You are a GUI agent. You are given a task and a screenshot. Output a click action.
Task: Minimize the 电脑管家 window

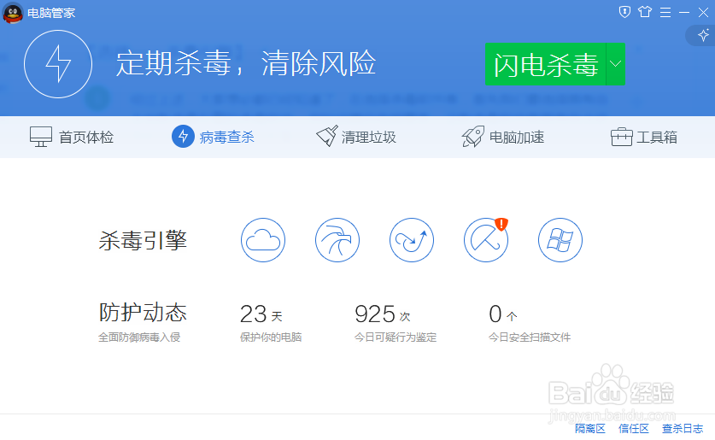[x=684, y=13]
